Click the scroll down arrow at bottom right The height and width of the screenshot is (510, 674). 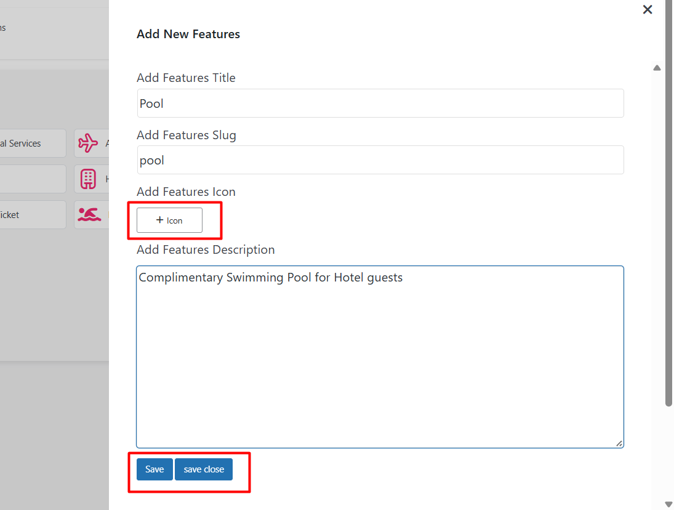(x=668, y=504)
